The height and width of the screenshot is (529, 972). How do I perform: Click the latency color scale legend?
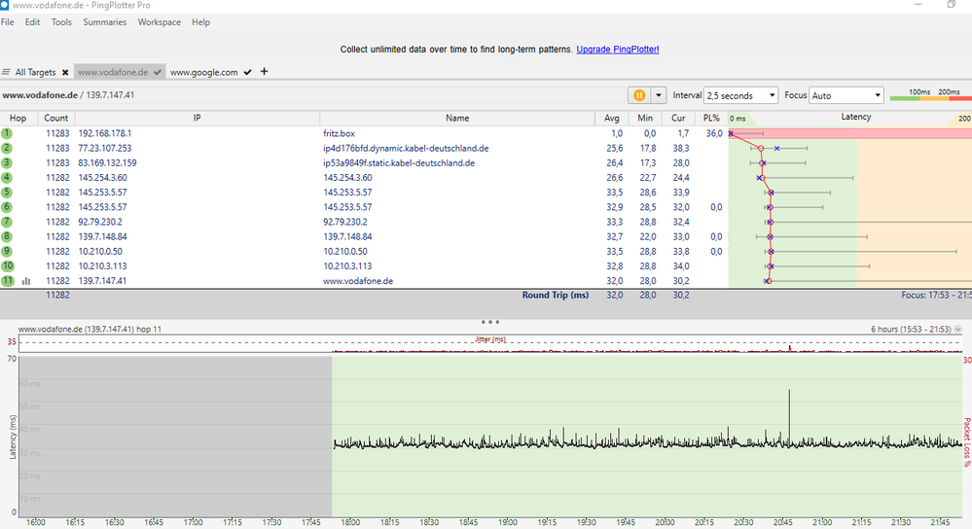click(x=930, y=94)
